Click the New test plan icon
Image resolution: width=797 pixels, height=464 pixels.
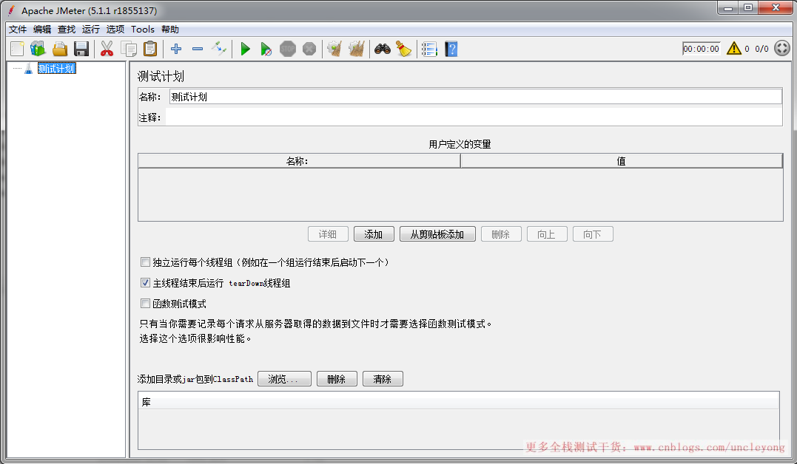pos(17,49)
